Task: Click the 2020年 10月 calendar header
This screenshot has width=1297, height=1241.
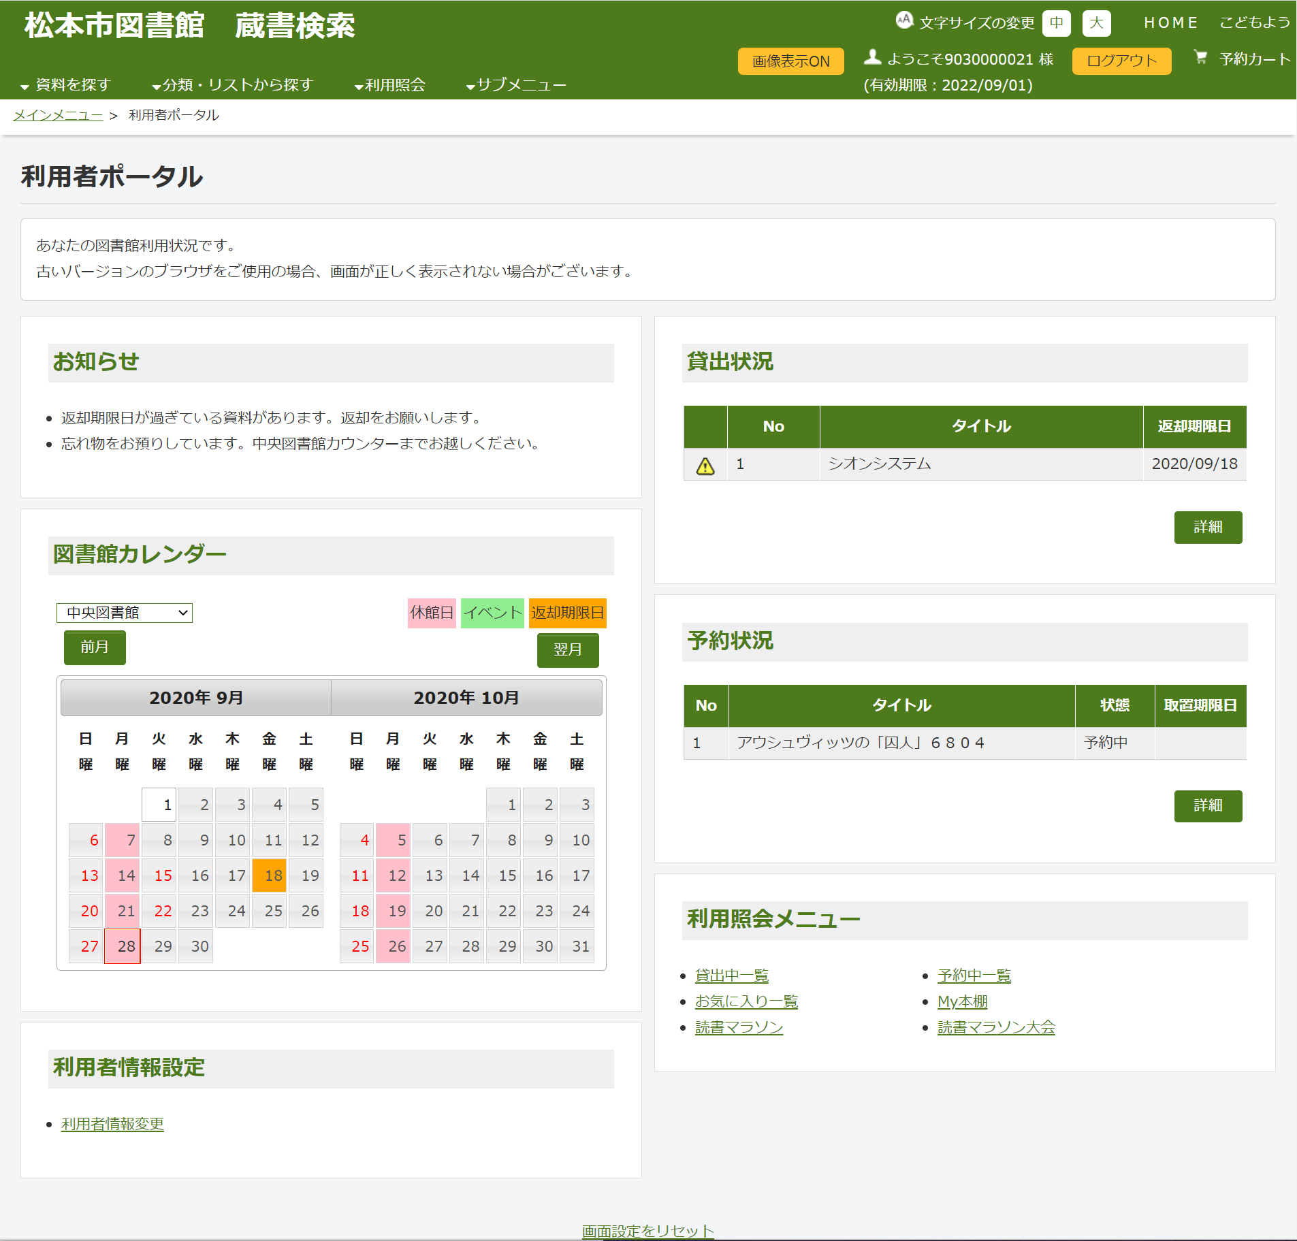Action: point(466,698)
